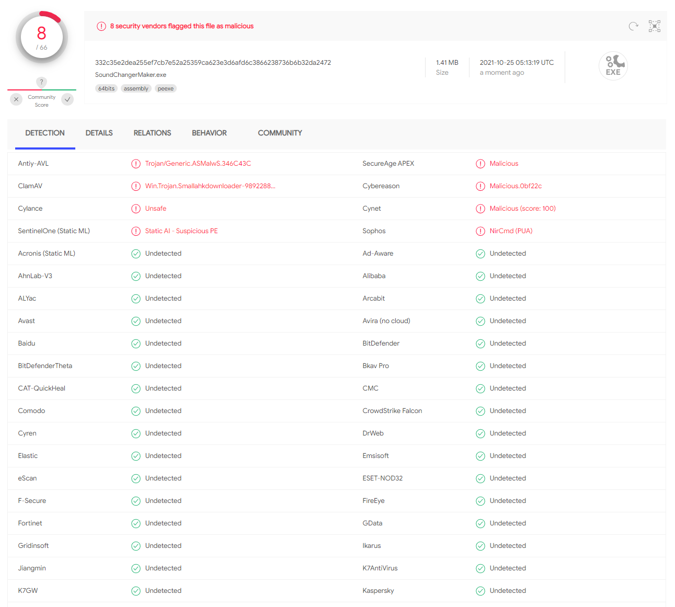Open the BEHAVIOR tab
Image resolution: width=675 pixels, height=607 pixels.
point(209,133)
